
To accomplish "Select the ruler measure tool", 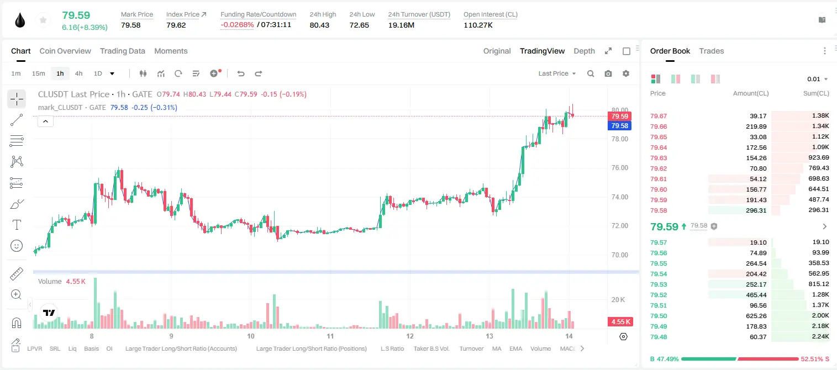I will (17, 273).
